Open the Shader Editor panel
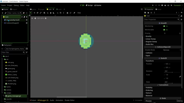 [70, 100]
